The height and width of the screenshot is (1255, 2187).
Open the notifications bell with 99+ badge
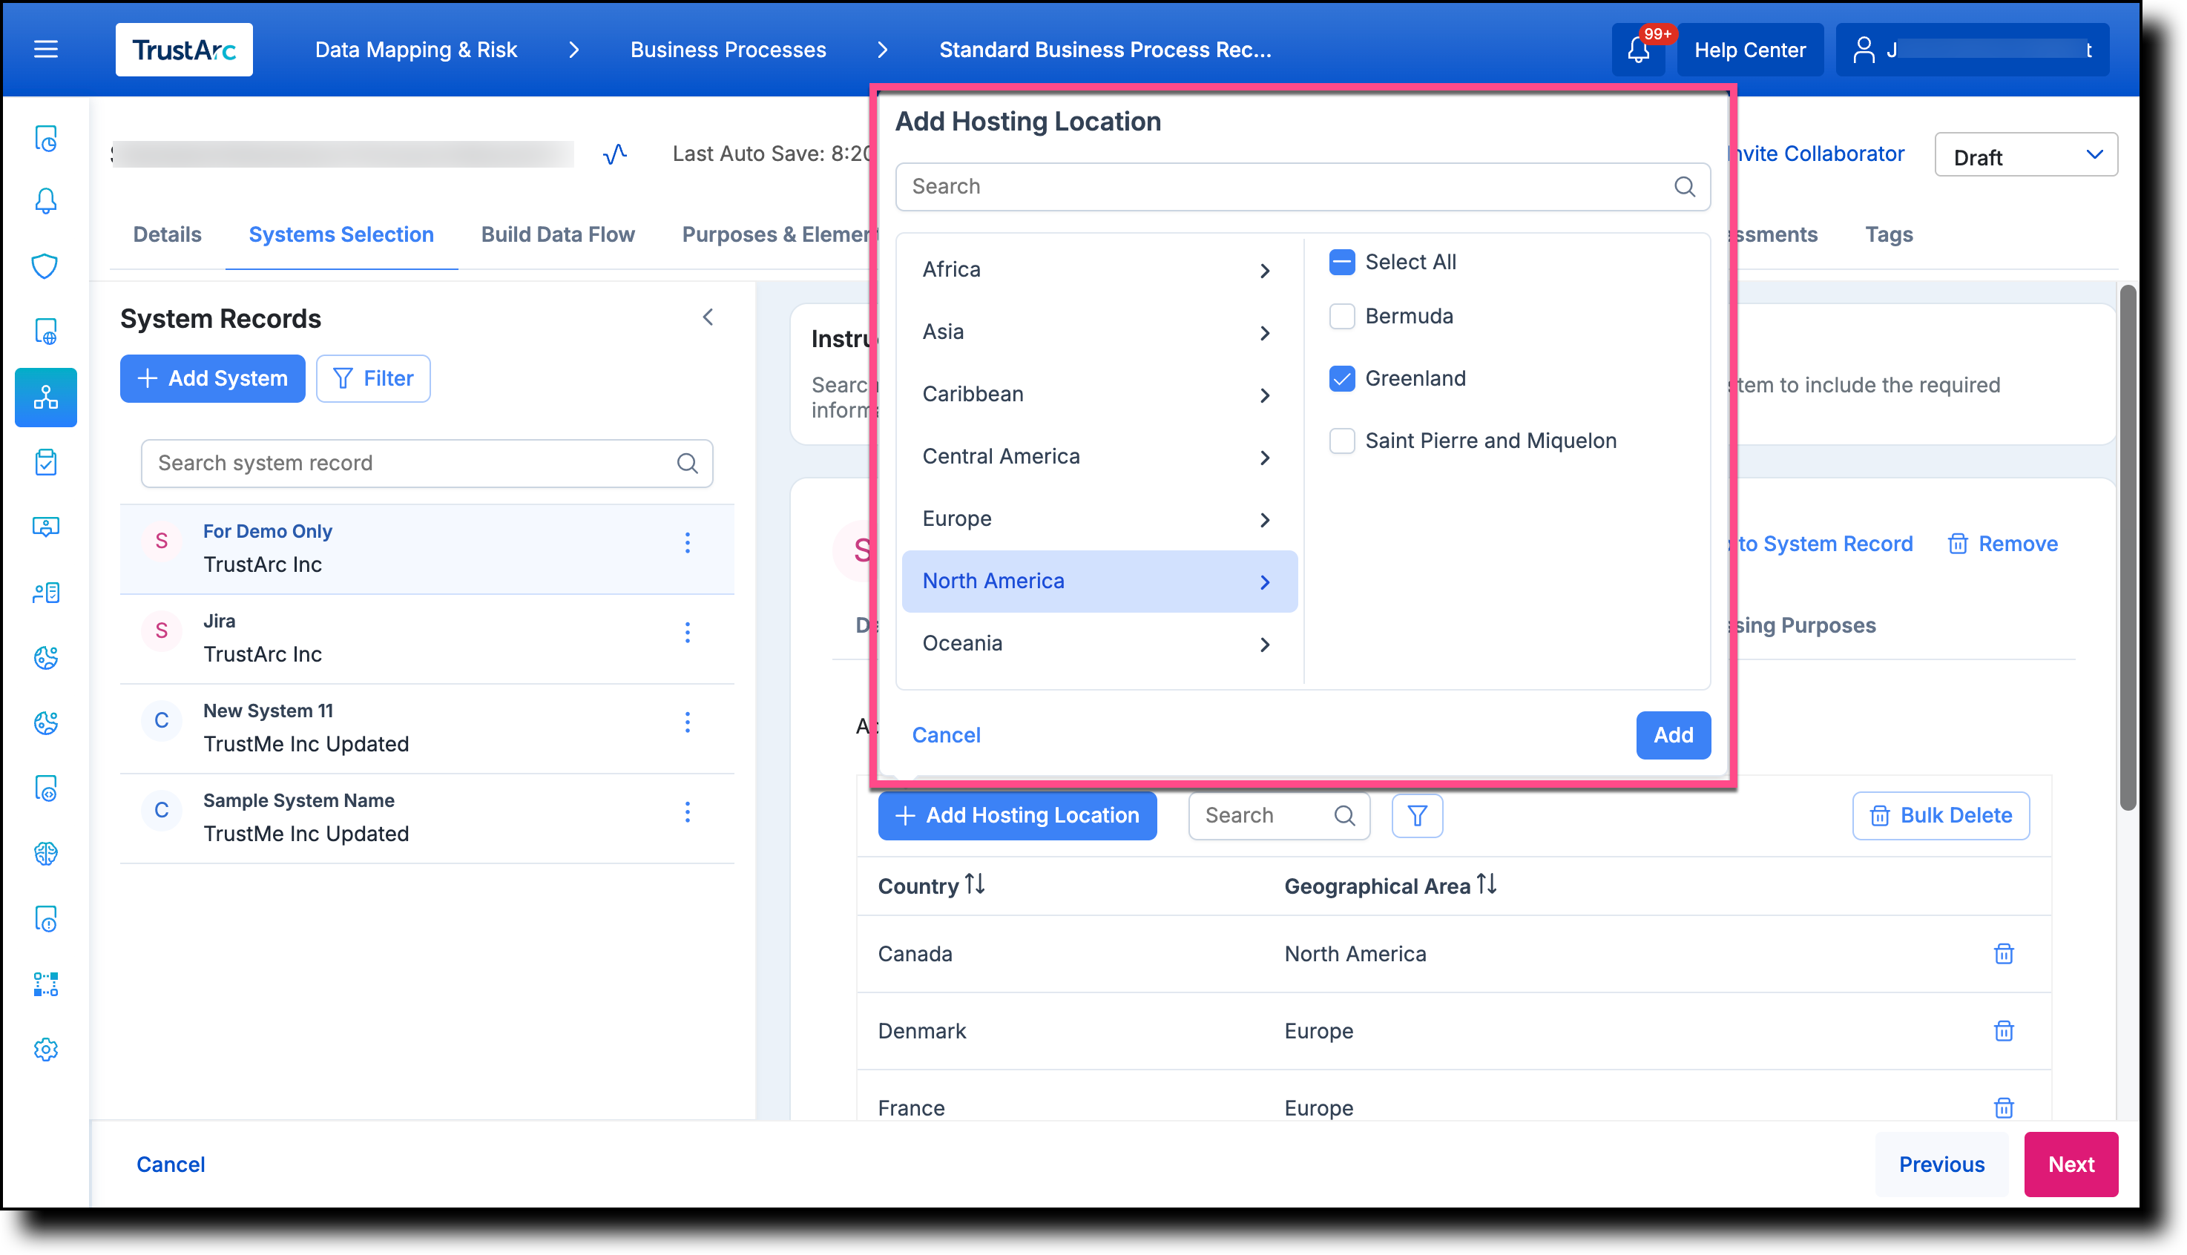(1639, 49)
